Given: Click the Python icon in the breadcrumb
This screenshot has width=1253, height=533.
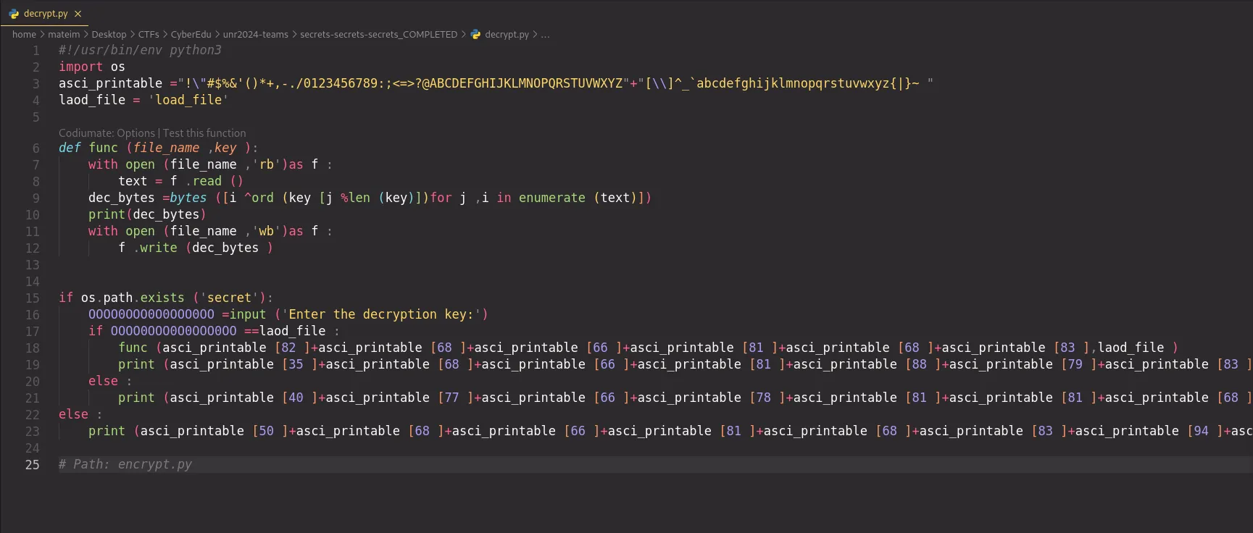Looking at the screenshot, I should [x=475, y=34].
